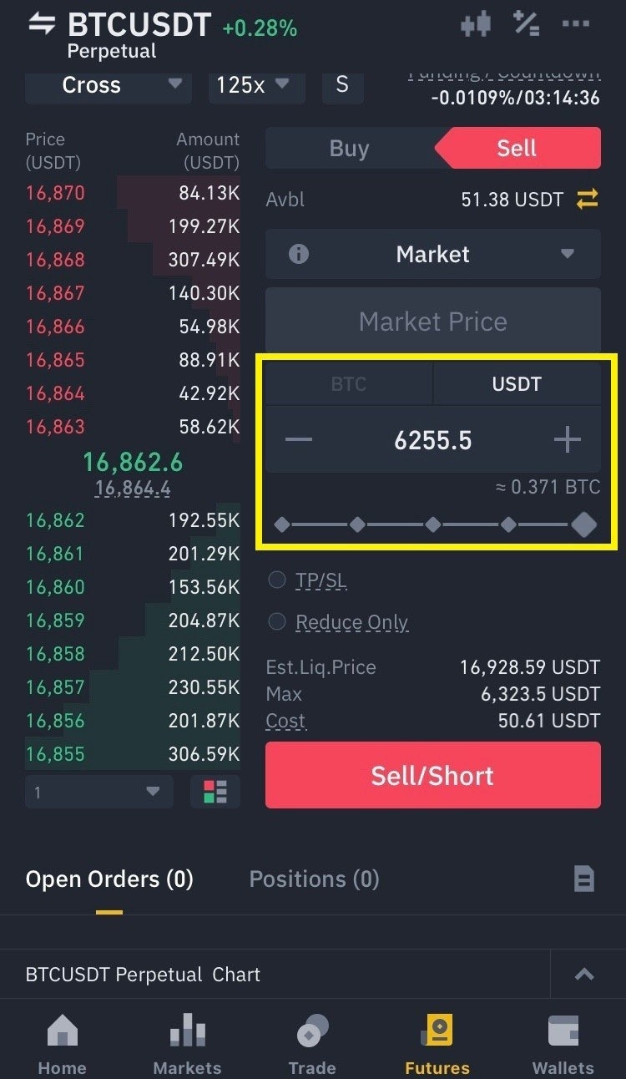Tap the transfer funds arrows icon
Screen dimensions: 626x1079
(x=588, y=200)
